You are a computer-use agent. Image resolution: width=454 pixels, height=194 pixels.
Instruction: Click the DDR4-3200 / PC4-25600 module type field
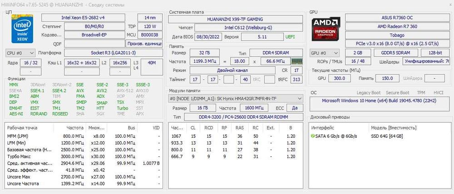243,117
